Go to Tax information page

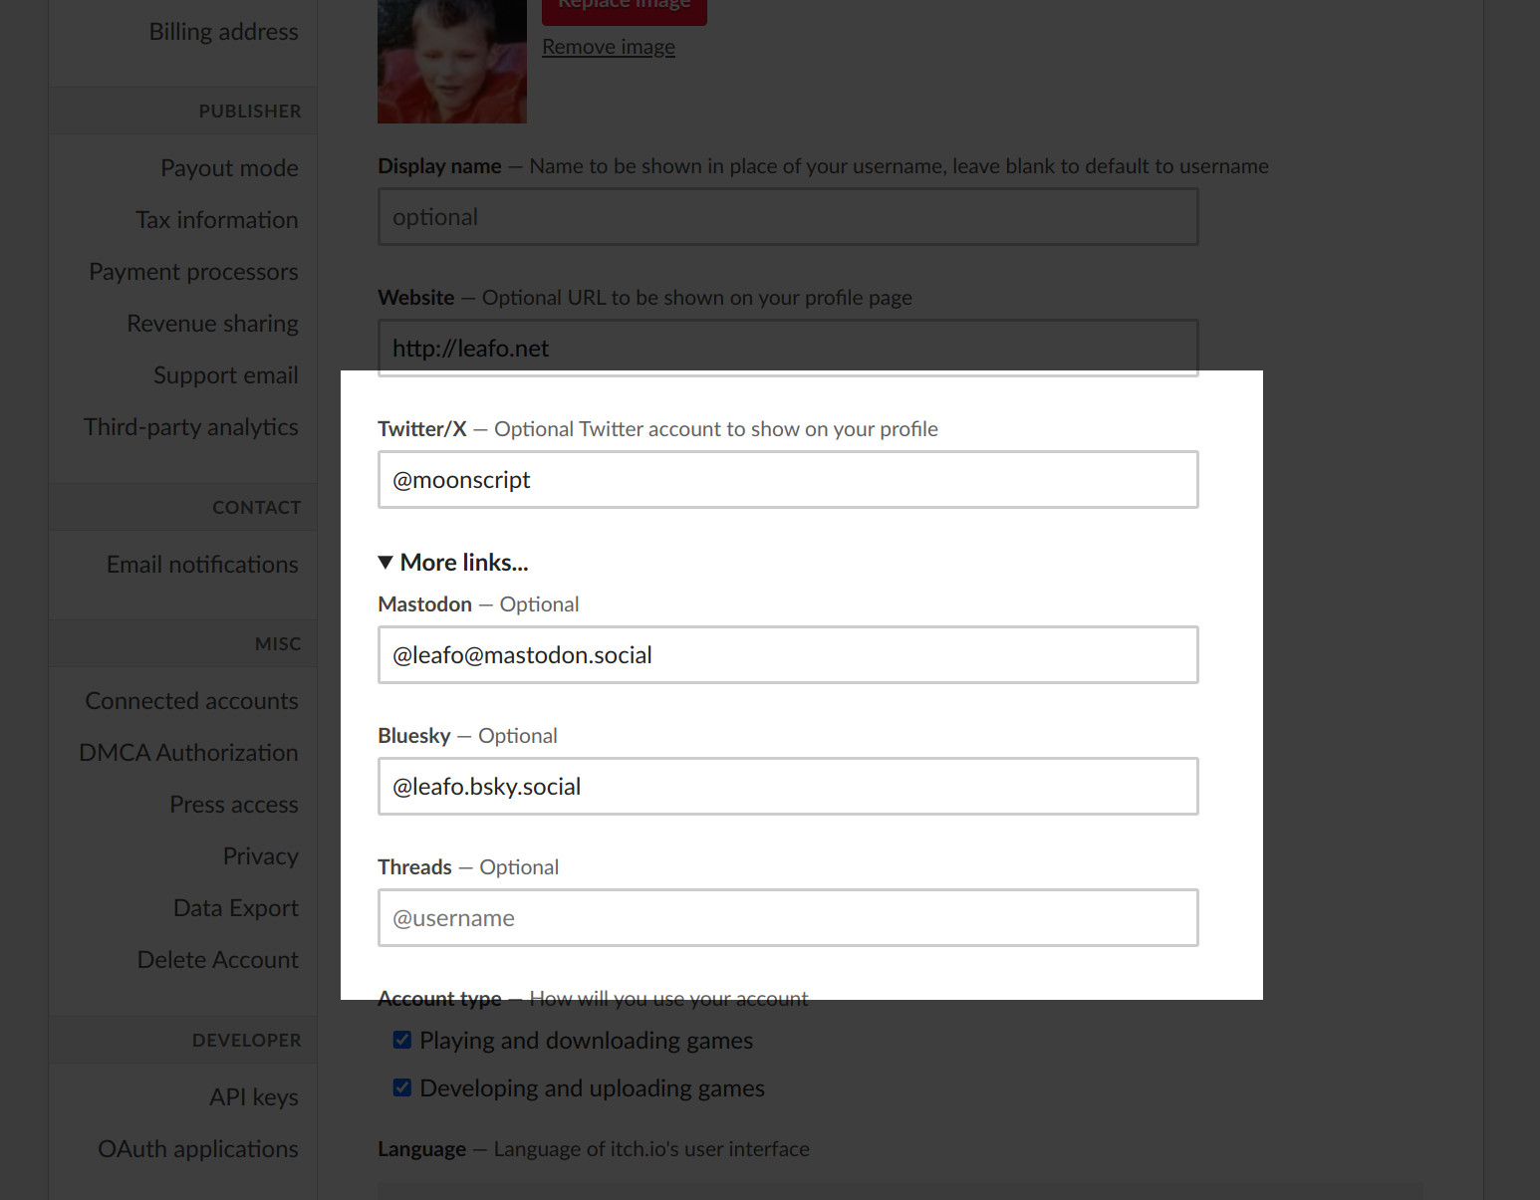216,220
